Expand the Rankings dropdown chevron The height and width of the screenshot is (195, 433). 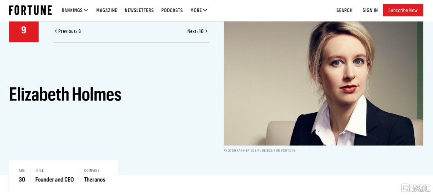[86, 10]
